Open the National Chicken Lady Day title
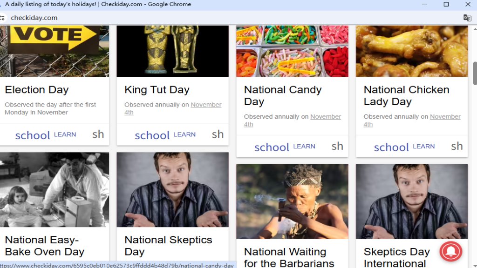 [x=406, y=95]
